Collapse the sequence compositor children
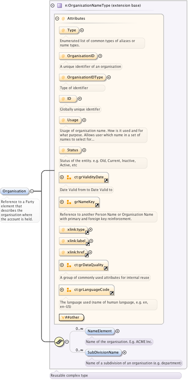Viewport: 193px width, 380px height. [67, 342]
